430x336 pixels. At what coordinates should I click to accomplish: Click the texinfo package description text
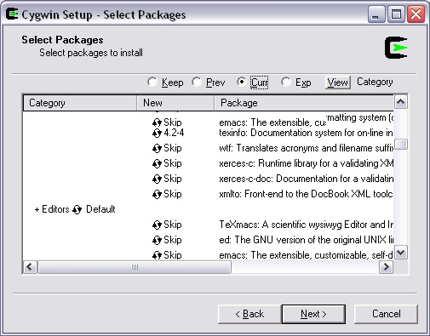click(306, 133)
